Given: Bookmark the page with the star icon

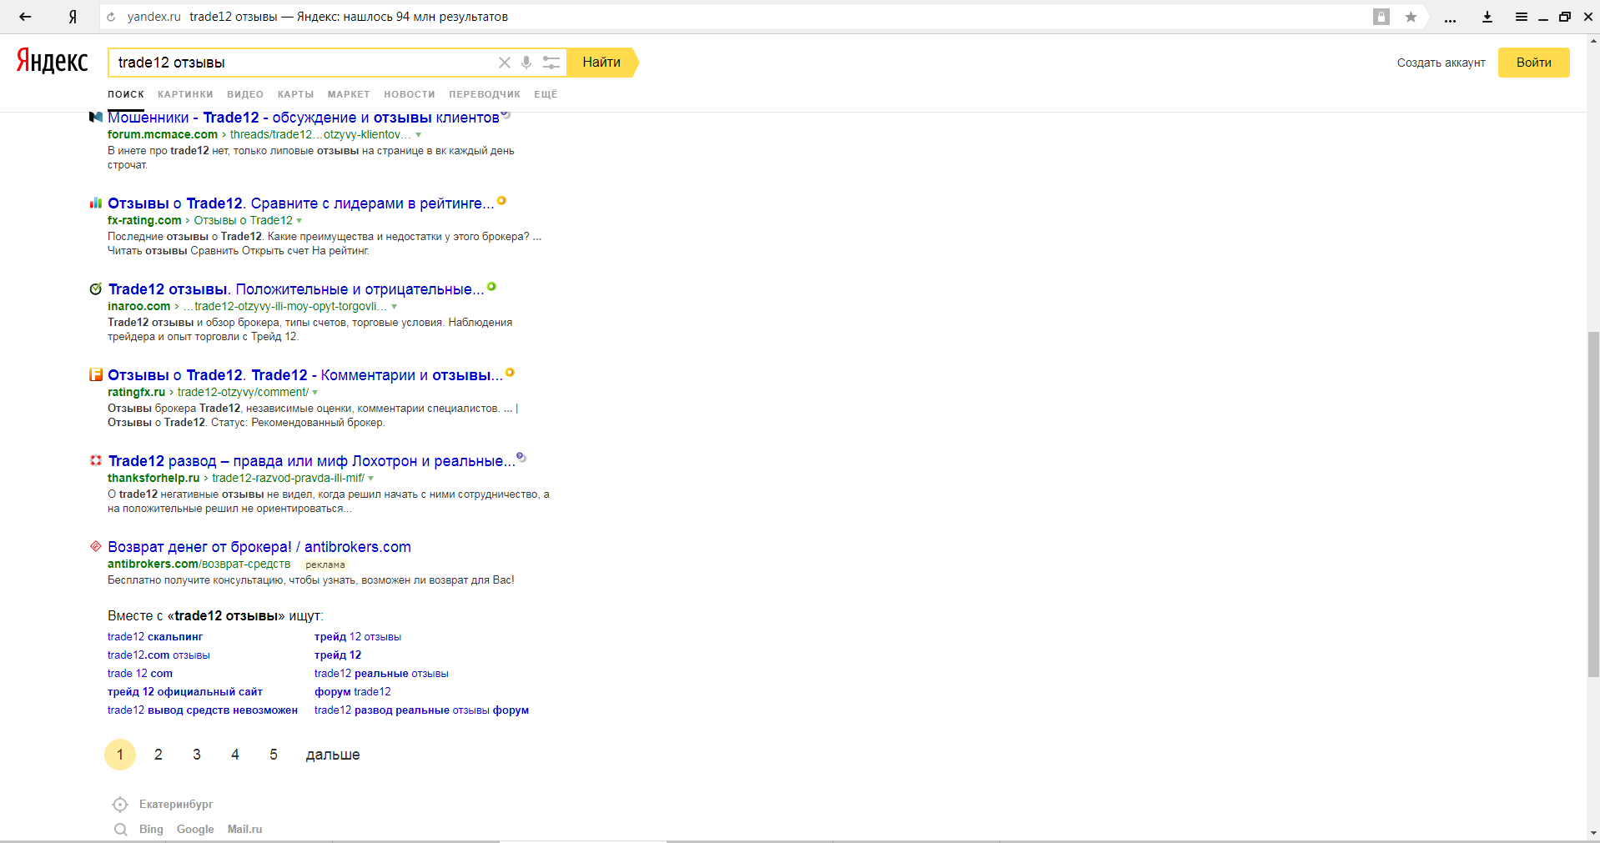Looking at the screenshot, I should [x=1411, y=17].
